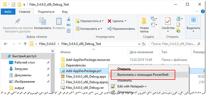Click the Up arrow navigation icon

tap(25, 44)
